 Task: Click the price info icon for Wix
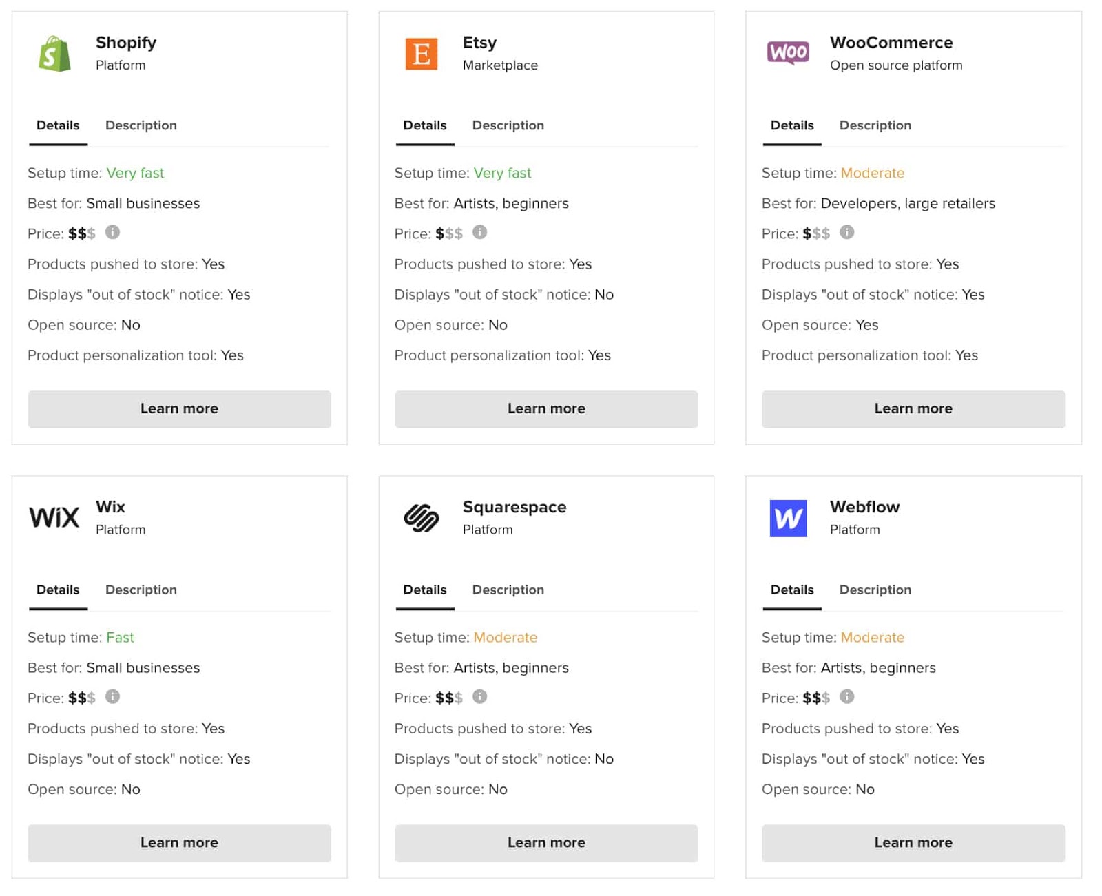click(x=112, y=696)
